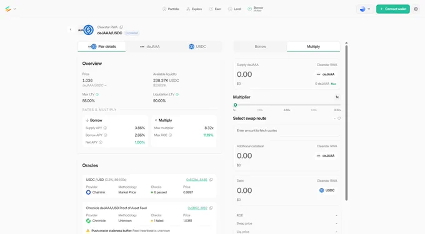425x234 pixels.
Task: Open Chronicle oracle address link
Action: tap(197, 208)
